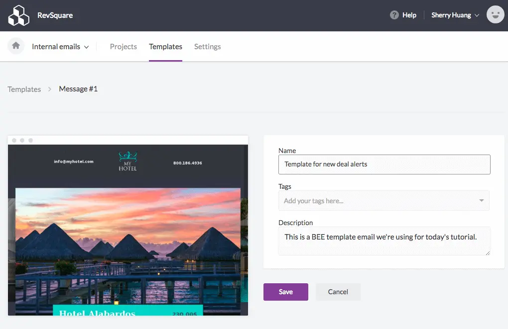Cancel the template edits
The width and height of the screenshot is (508, 329).
pos(338,292)
